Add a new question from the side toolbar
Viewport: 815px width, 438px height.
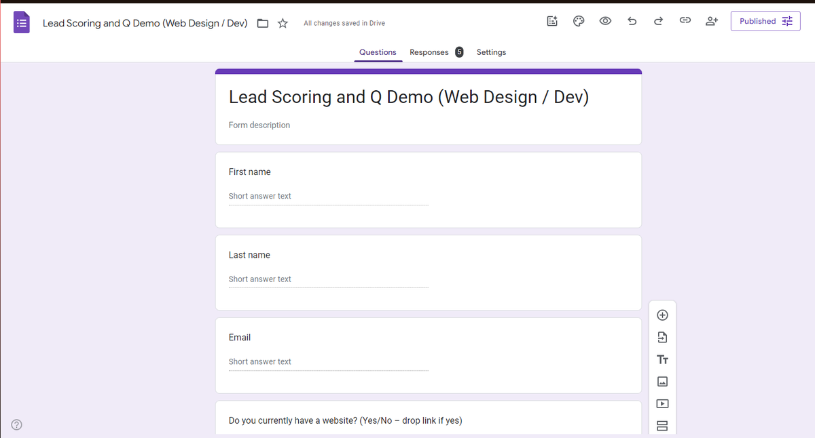coord(663,315)
